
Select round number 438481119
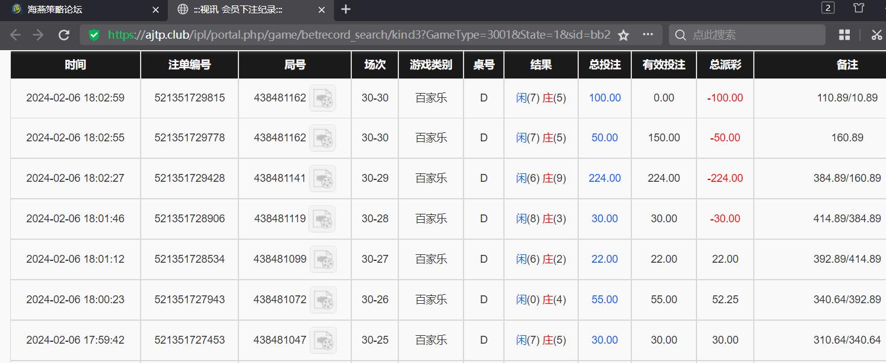280,219
